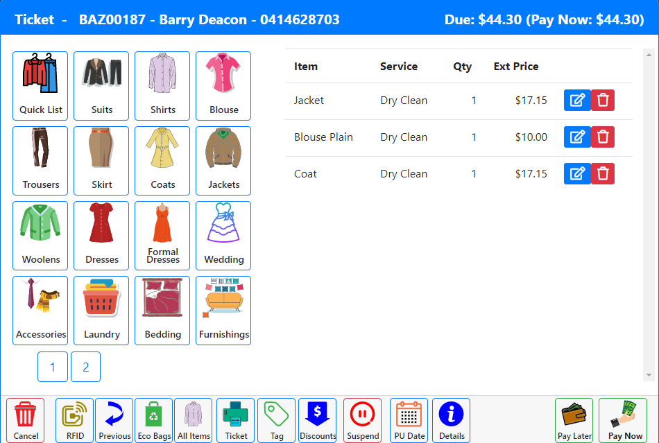Click the RFID scan button
Viewport: 659px width, 443px height.
(x=74, y=420)
